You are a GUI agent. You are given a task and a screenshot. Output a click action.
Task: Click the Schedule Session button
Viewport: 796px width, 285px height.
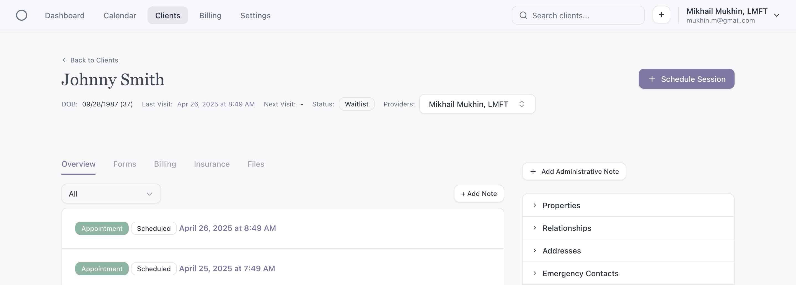686,79
